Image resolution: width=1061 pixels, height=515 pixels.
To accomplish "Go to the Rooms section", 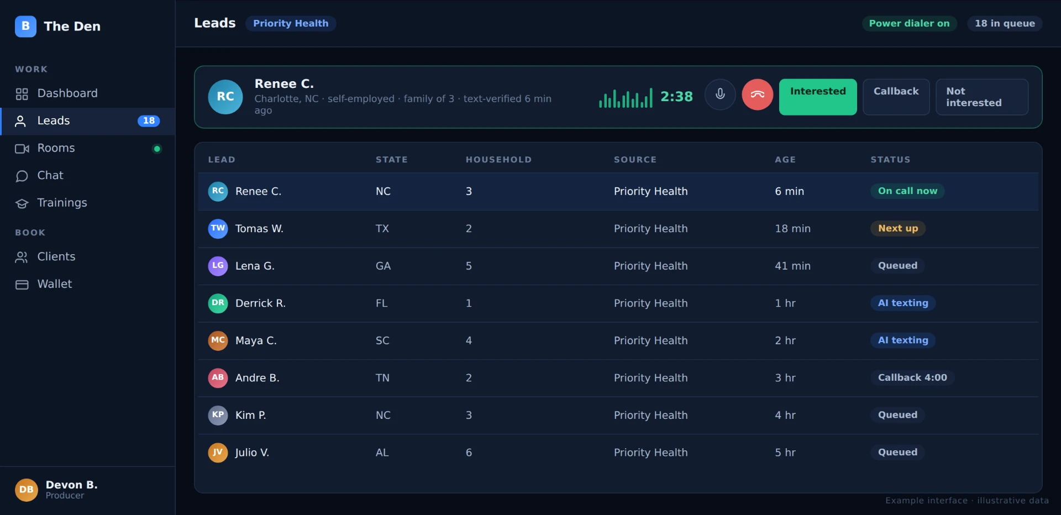I will tap(87, 149).
